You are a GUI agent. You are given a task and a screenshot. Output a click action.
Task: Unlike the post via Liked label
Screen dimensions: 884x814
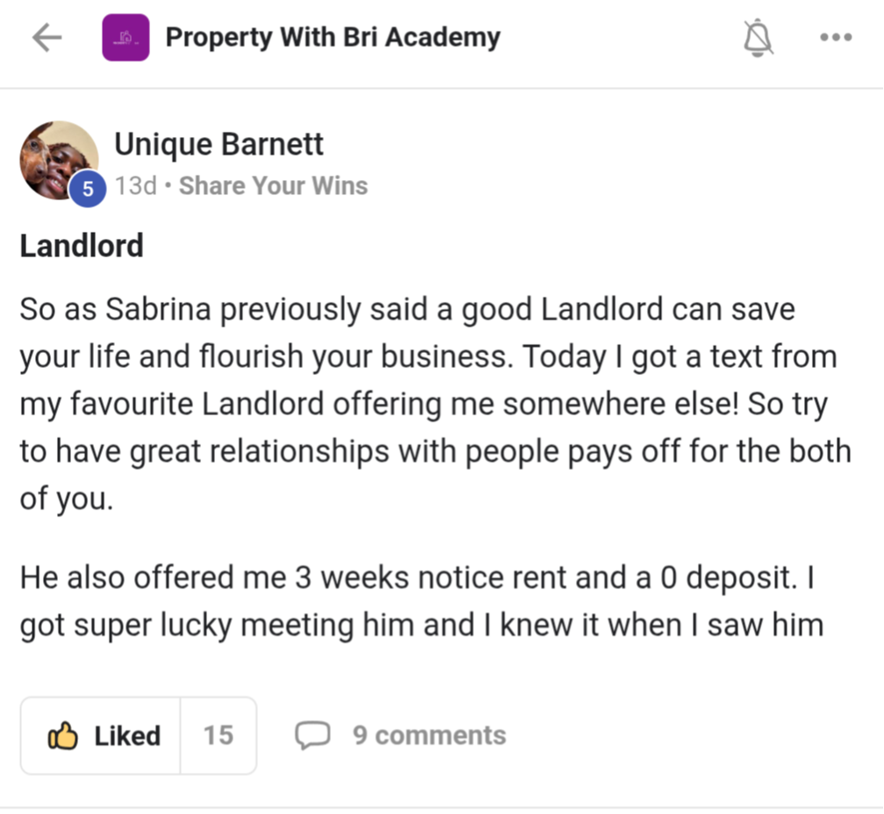pyautogui.click(x=127, y=736)
